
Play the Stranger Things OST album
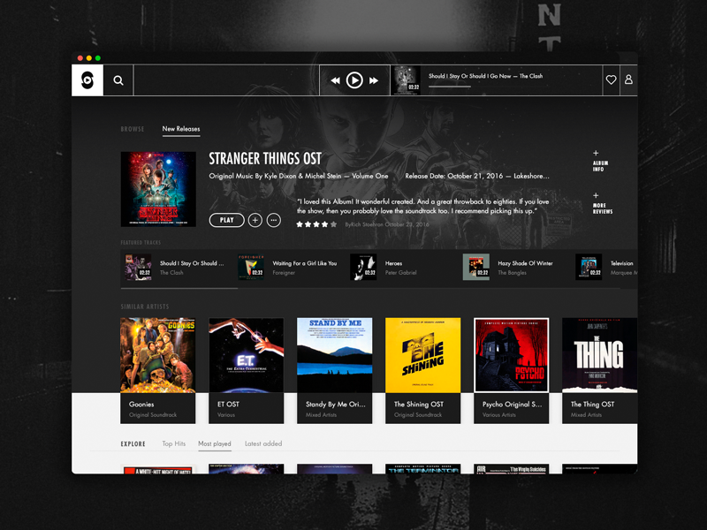click(x=227, y=219)
